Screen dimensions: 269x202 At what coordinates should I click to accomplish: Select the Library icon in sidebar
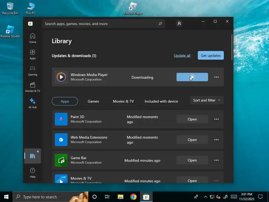click(x=33, y=156)
